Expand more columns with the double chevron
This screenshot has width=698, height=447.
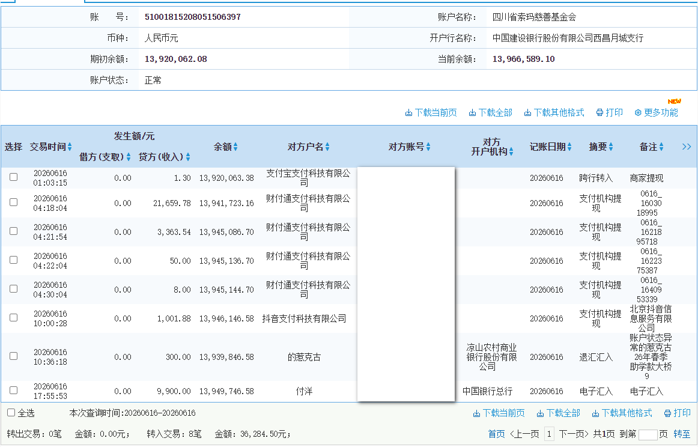[x=687, y=147]
